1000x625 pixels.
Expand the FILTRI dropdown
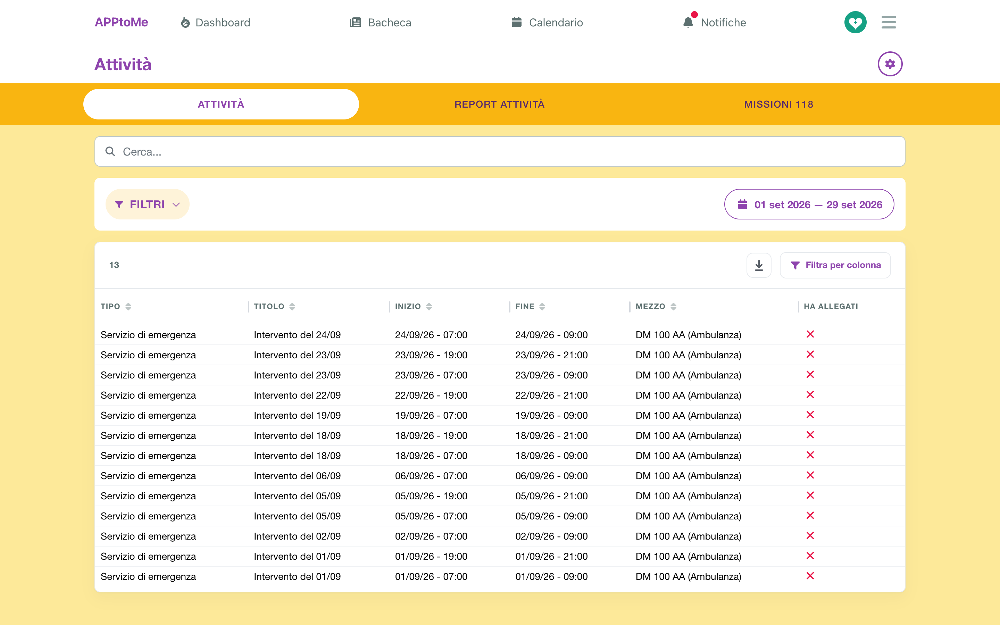click(148, 204)
